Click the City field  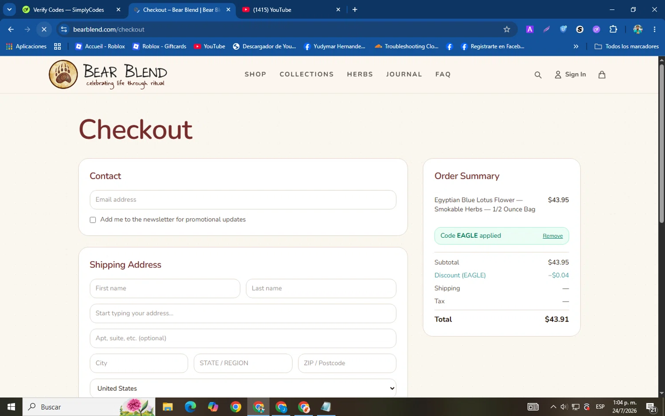tap(139, 363)
